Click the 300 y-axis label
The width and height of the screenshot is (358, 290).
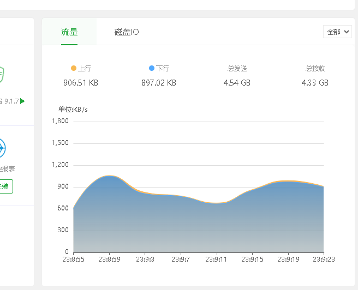pos(63,230)
